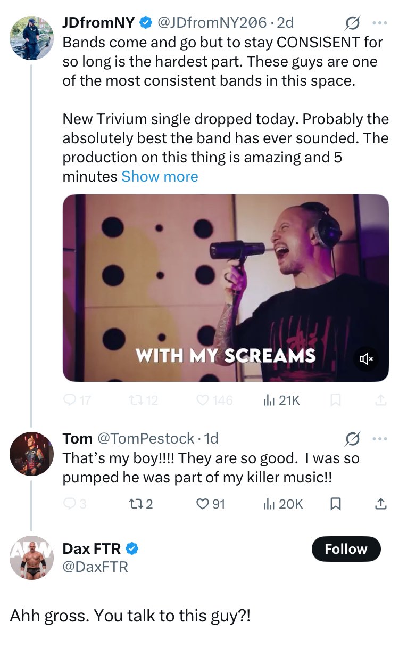Open three-dot menu on JDfromNY's tweet
Image resolution: width=399 pixels, height=647 pixels.
click(x=380, y=23)
